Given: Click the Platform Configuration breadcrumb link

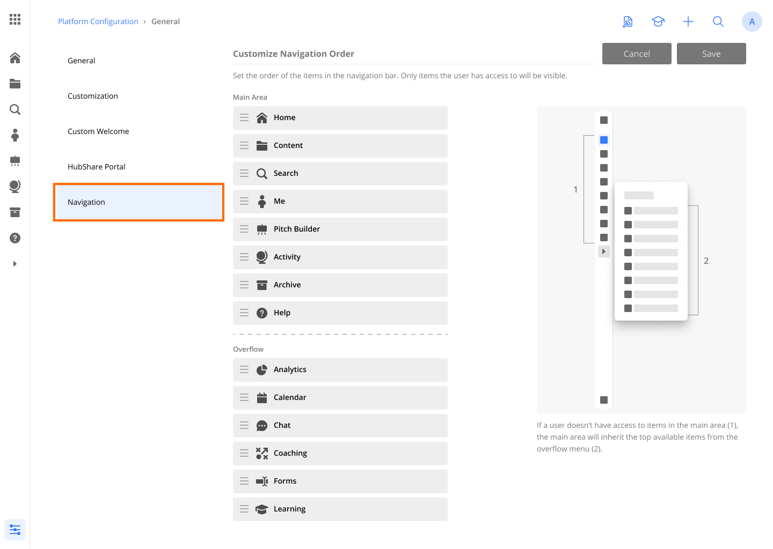Looking at the screenshot, I should [98, 21].
